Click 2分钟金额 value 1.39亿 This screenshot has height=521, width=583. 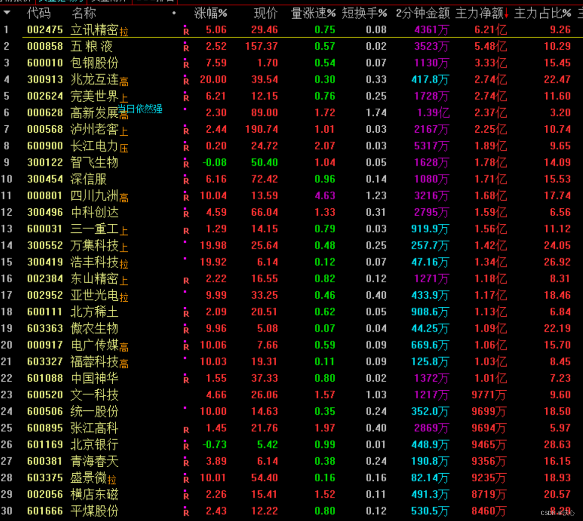coord(433,113)
